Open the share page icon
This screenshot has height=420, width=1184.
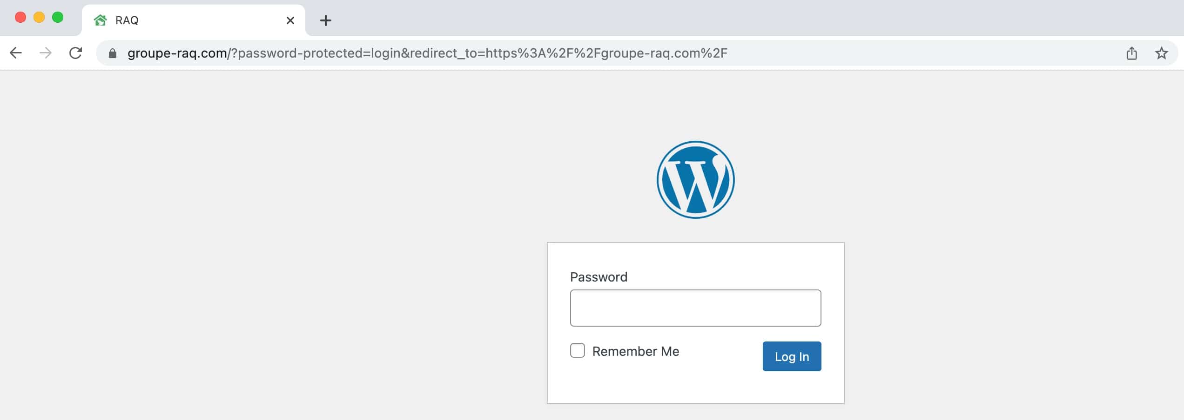pos(1131,53)
